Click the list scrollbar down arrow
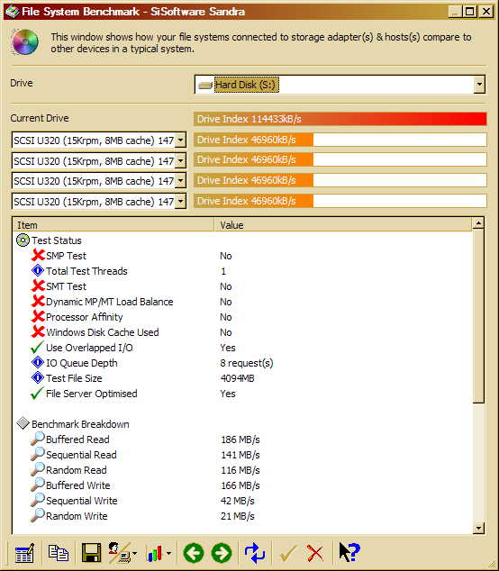The height and width of the screenshot is (571, 499). 478,528
